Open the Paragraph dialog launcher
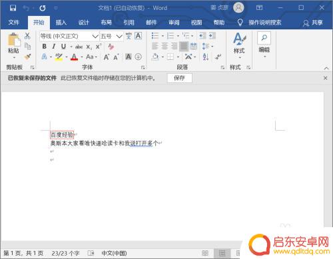This screenshot has width=333, height=259. coord(222,67)
